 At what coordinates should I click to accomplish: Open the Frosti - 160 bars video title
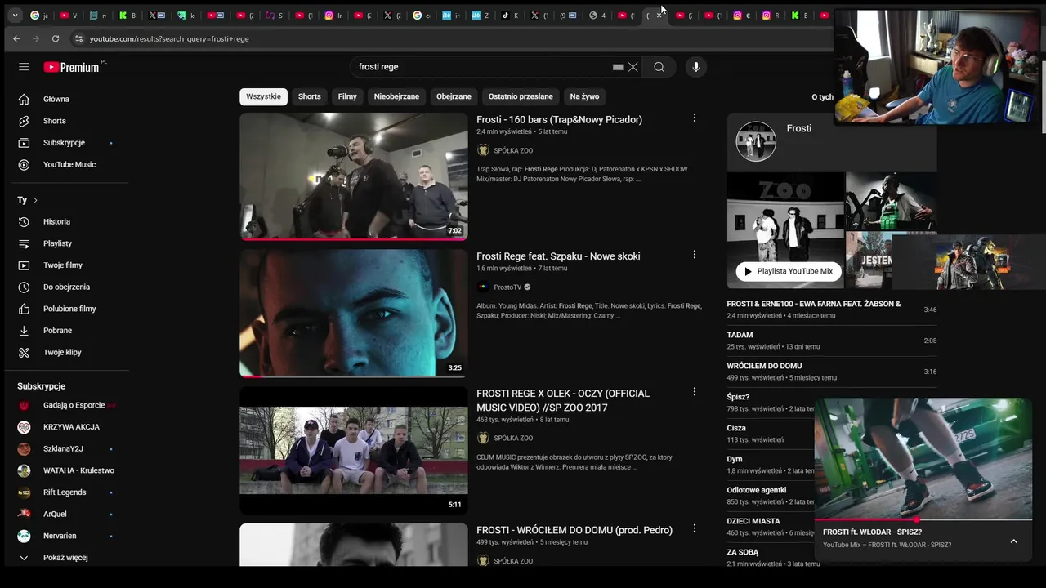click(x=559, y=119)
